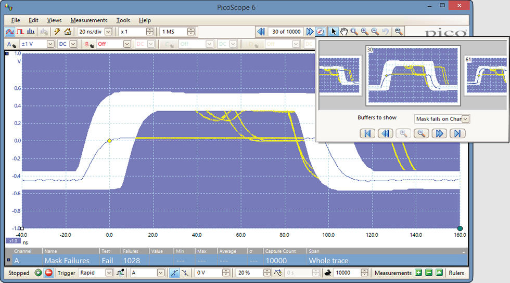
Task: Open Channel B Off range dropdown
Action: [x=127, y=44]
